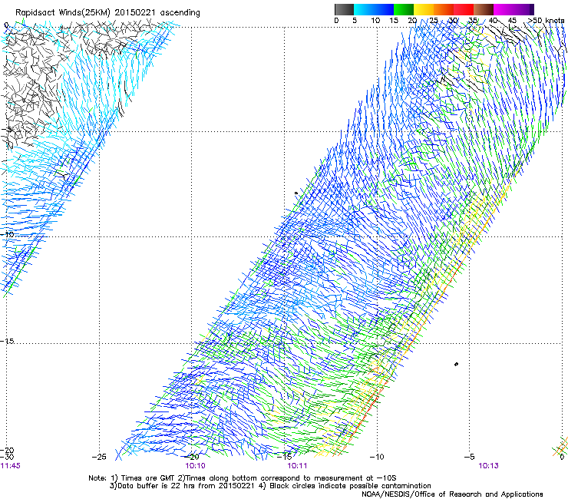
Task: Click the time label 10:10
Action: coord(195,466)
